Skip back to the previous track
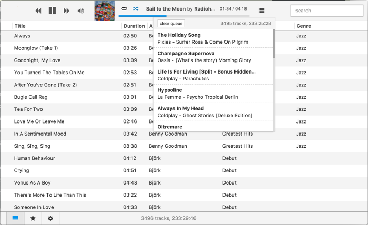 pyautogui.click(x=38, y=11)
